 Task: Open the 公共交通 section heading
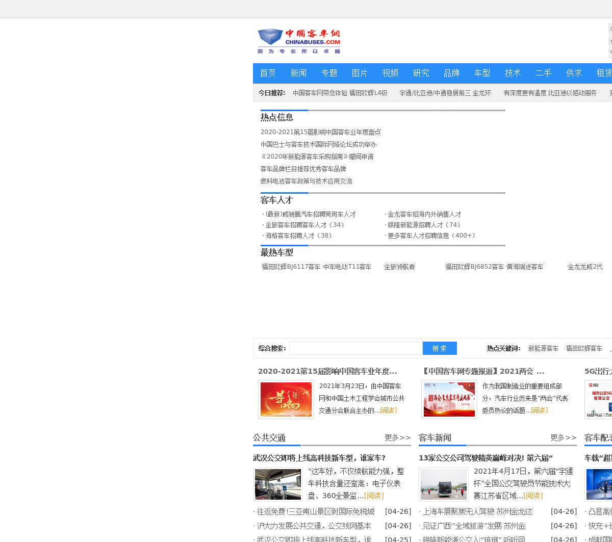(x=269, y=437)
